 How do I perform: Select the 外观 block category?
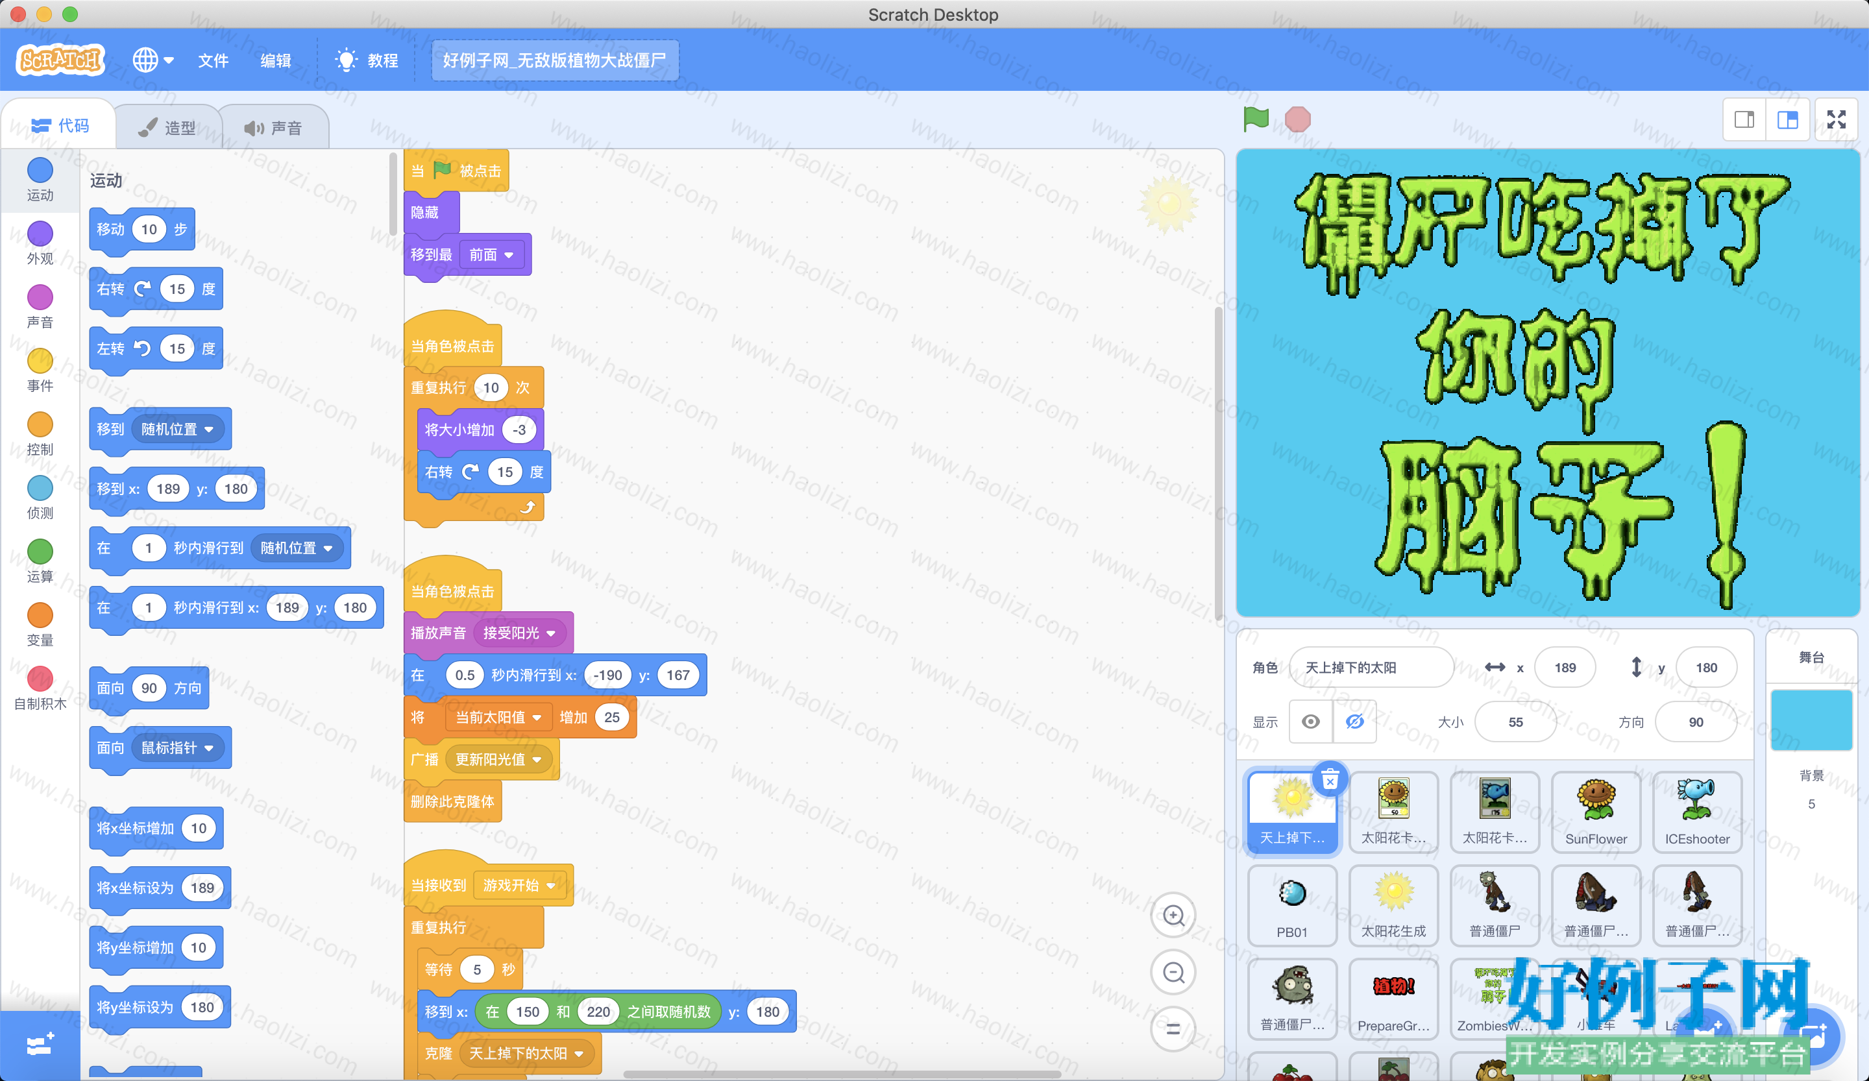point(40,243)
